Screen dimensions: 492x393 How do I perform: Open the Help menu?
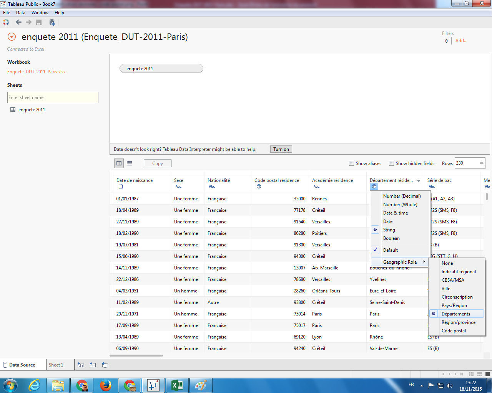click(59, 13)
